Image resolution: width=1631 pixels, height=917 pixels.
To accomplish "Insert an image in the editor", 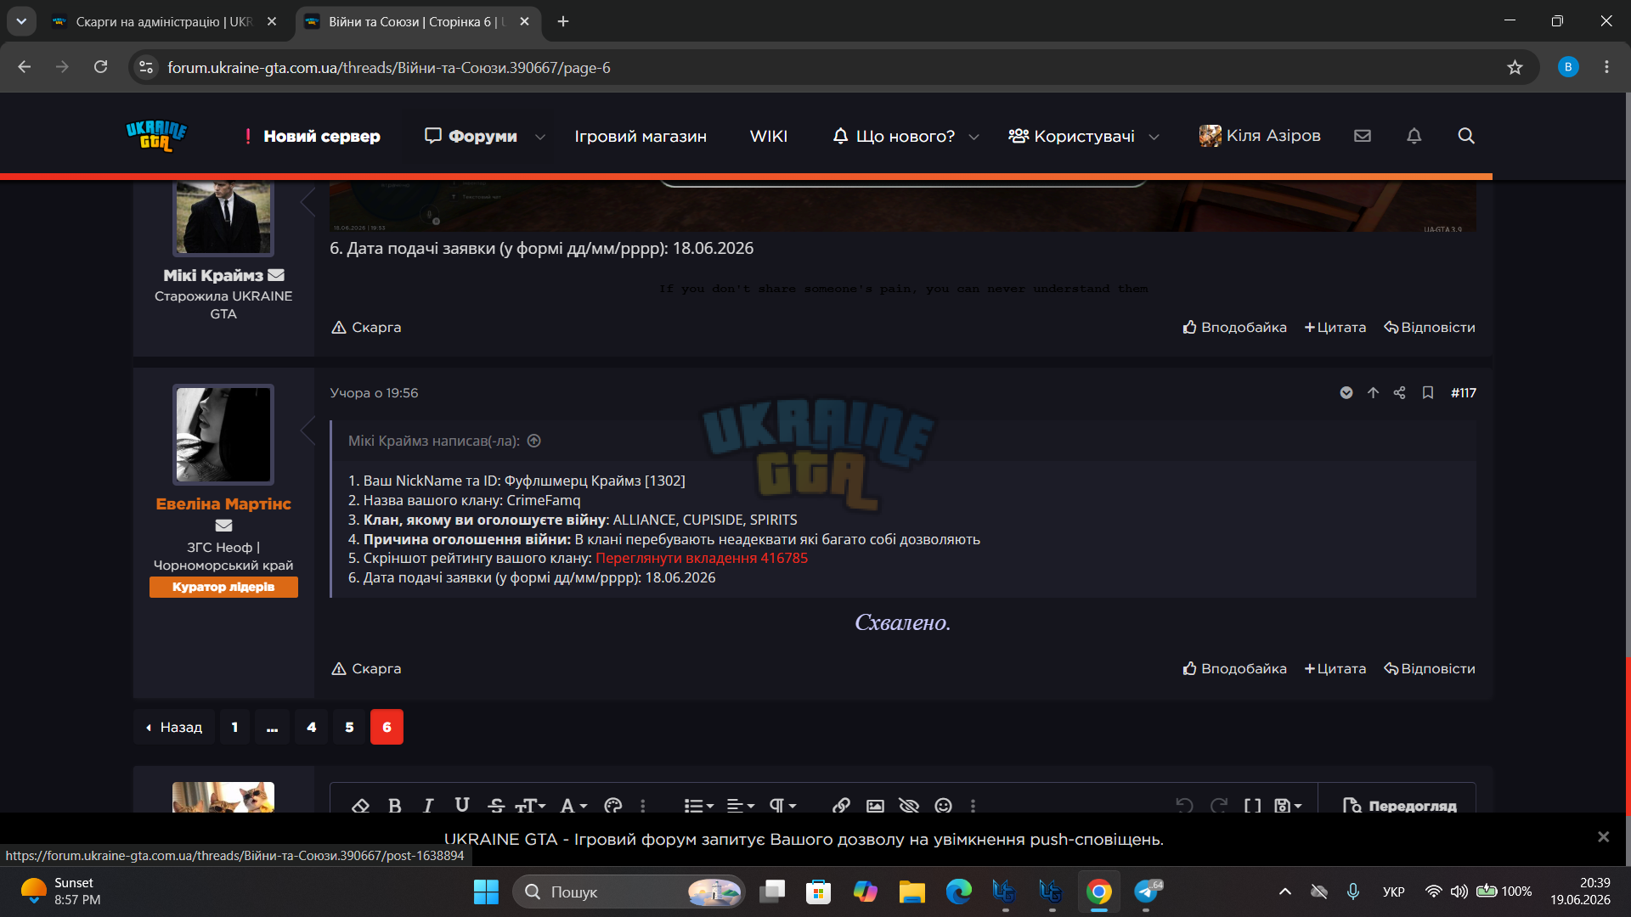I will point(875,805).
